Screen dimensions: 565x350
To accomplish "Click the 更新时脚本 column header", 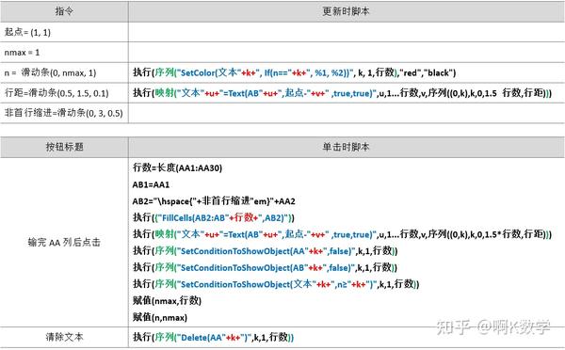I will point(347,11).
